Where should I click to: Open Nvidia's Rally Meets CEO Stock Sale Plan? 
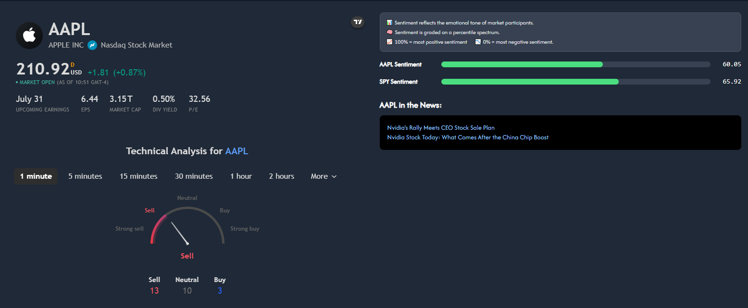click(441, 128)
